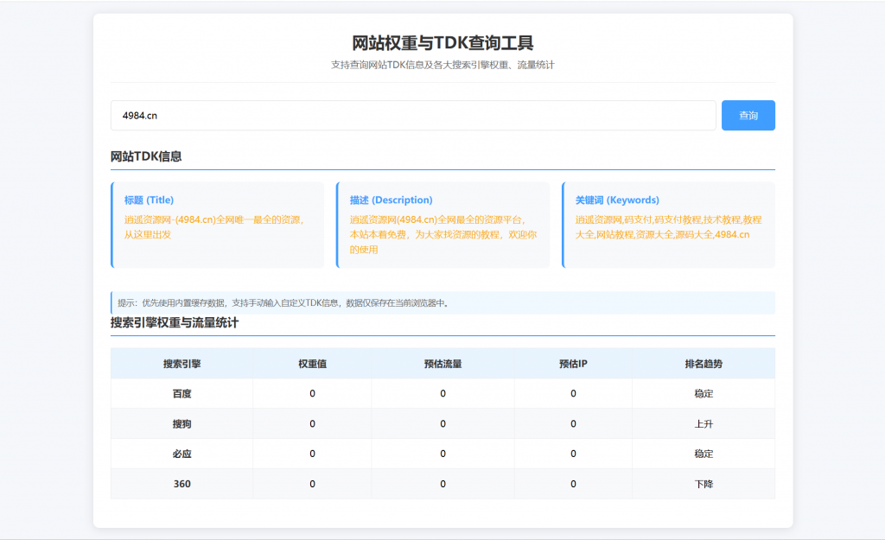Click the 搜索引擎 column header
The image size is (885, 540).
point(182,364)
